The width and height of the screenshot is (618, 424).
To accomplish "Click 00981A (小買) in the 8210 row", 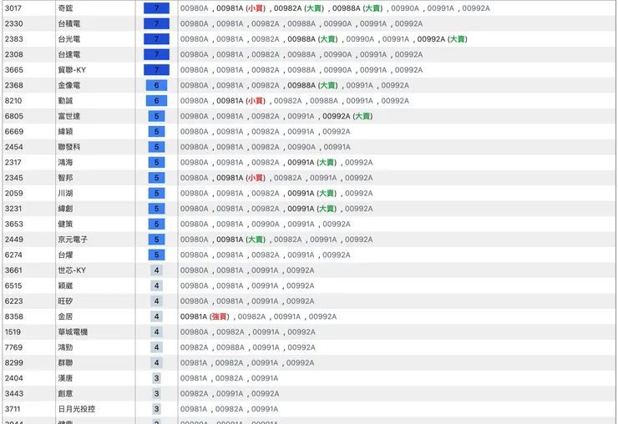I will (241, 100).
